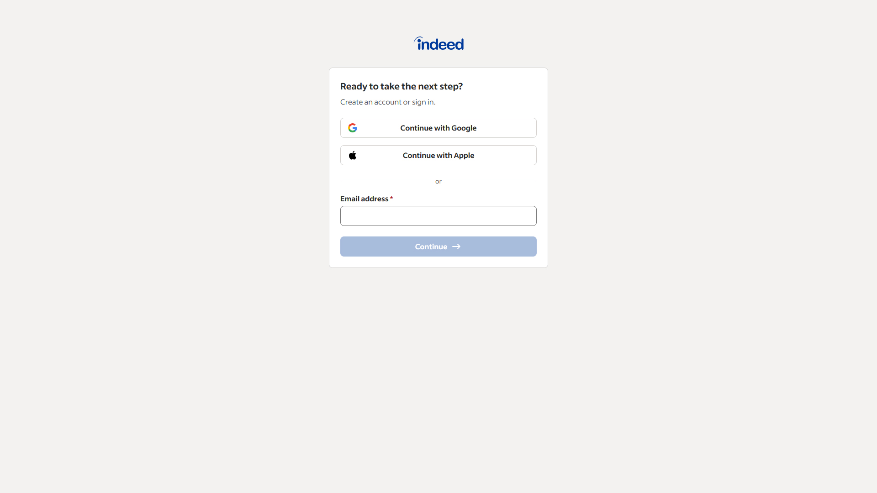Click the word 'Apple' in the sign-in button
The image size is (877, 493).
(464, 155)
